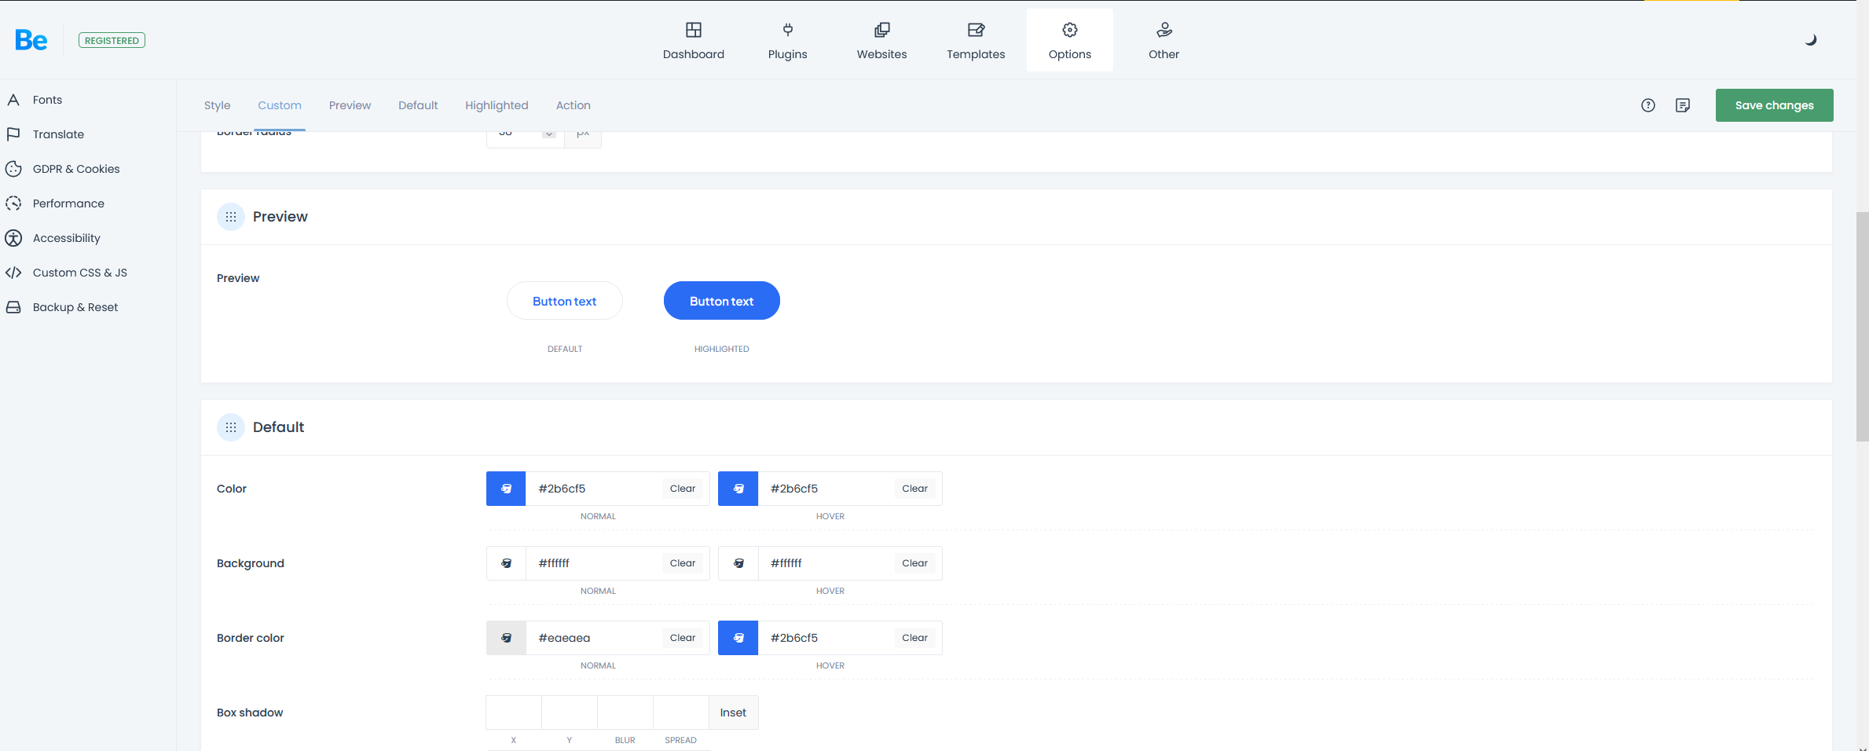Click Box shadow Blur field

pos(625,713)
